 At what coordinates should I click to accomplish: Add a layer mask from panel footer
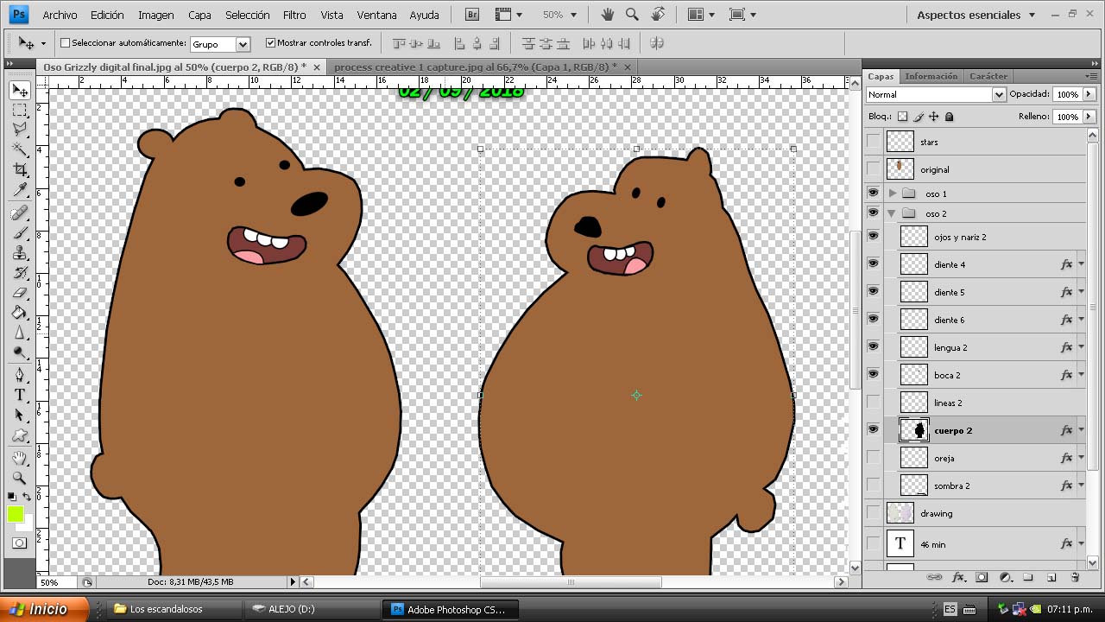coord(982,577)
